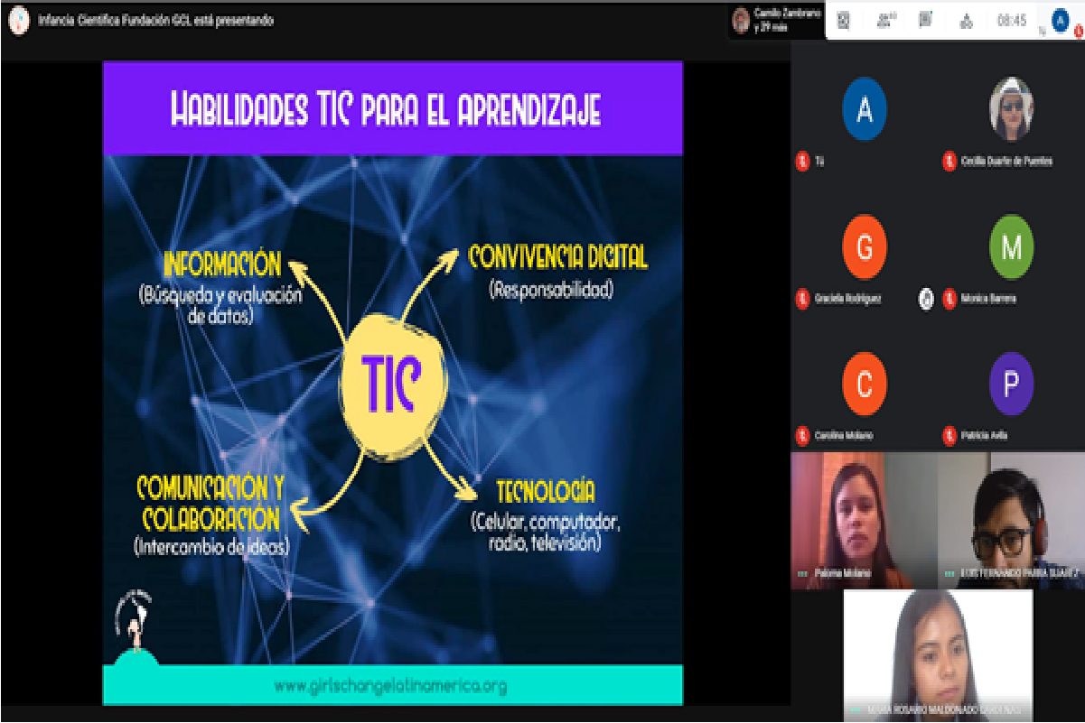Click the pin icon beside Mónica Barrera
The image size is (1085, 723).
pos(926,299)
